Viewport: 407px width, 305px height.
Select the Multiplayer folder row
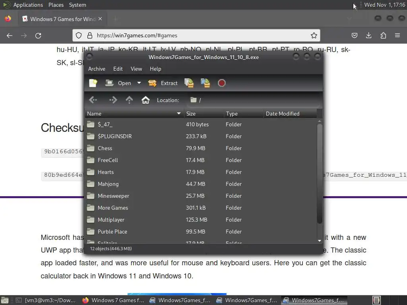click(x=201, y=220)
